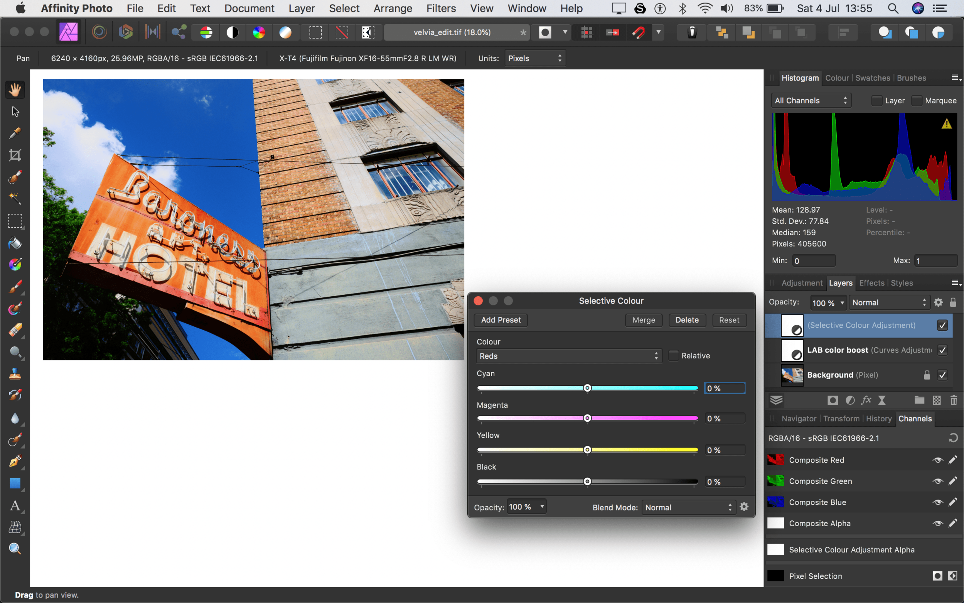Open the Reds colour dropdown
Viewport: 964px width, 603px height.
point(569,356)
